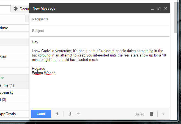Image resolution: width=181 pixels, height=124 pixels.
Task: Open formatting options with the underlined A icon
Action: click(x=57, y=114)
